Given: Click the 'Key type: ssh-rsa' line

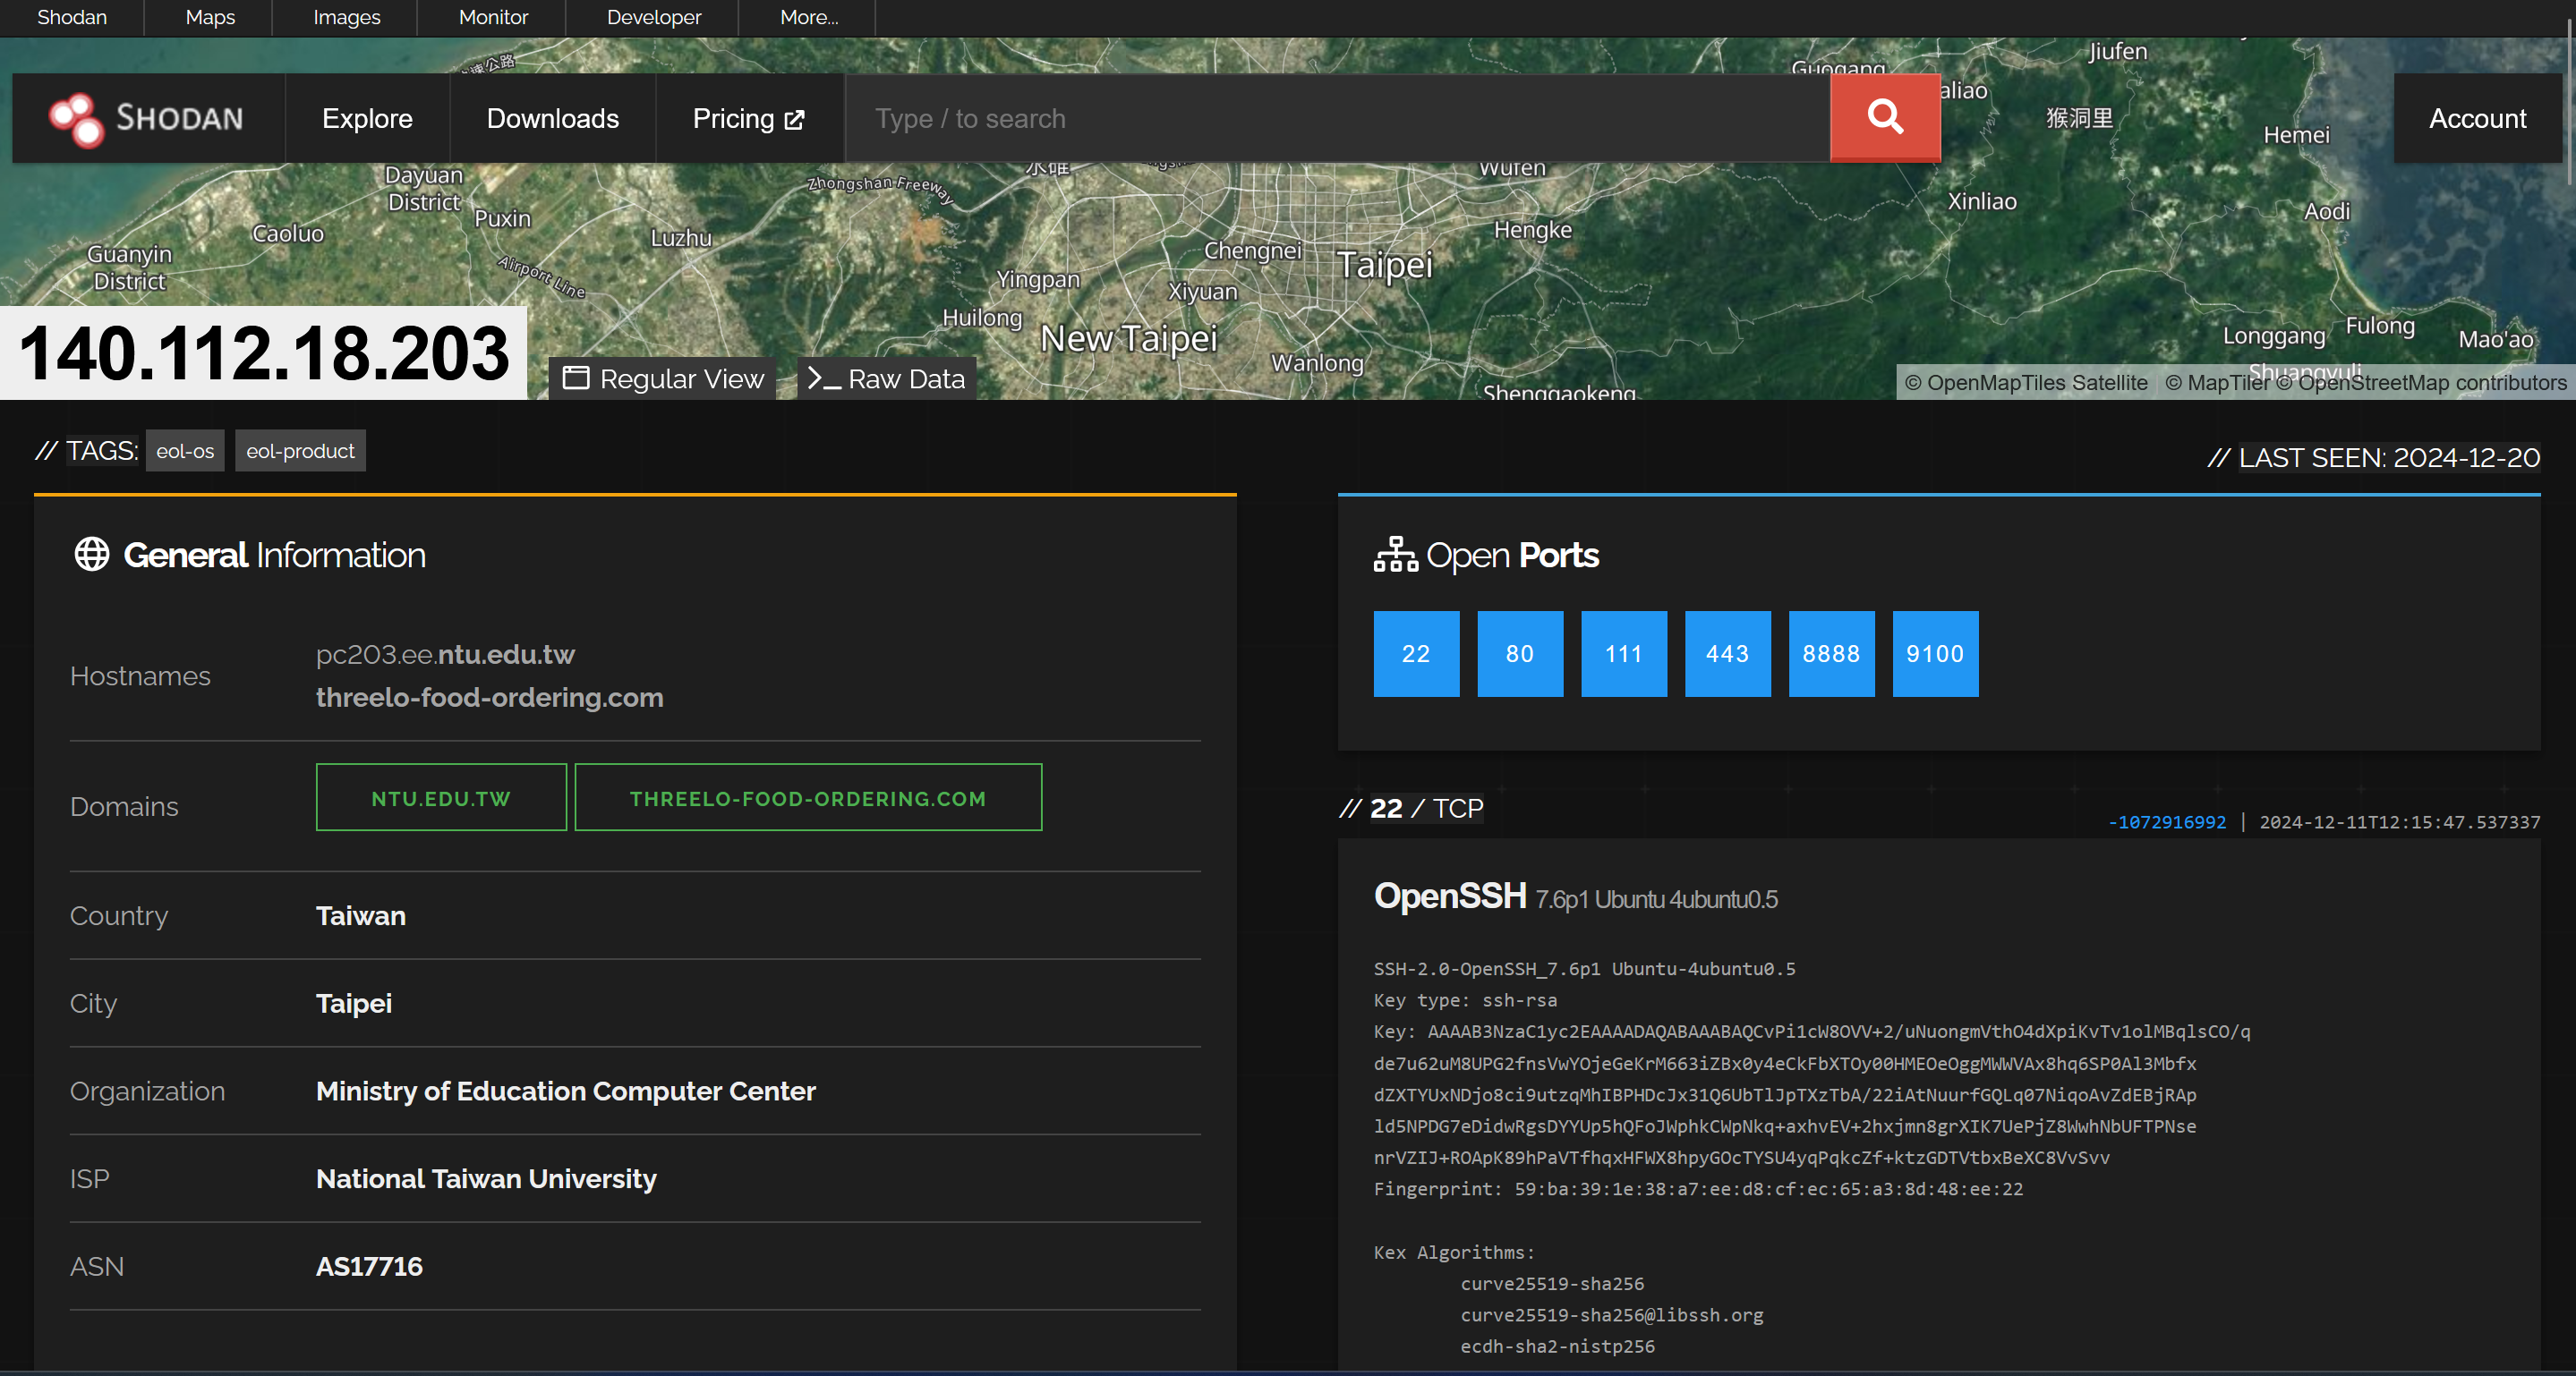Looking at the screenshot, I should 1465,1000.
